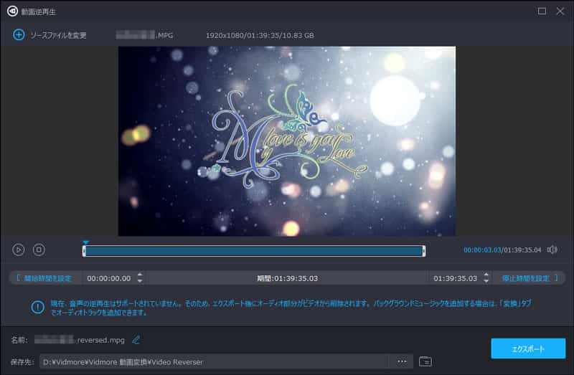The height and width of the screenshot is (375, 574).
Task: Click the エクスポート export button
Action: (x=528, y=348)
